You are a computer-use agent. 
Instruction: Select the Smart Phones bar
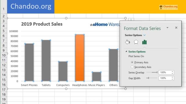pos(29,62)
